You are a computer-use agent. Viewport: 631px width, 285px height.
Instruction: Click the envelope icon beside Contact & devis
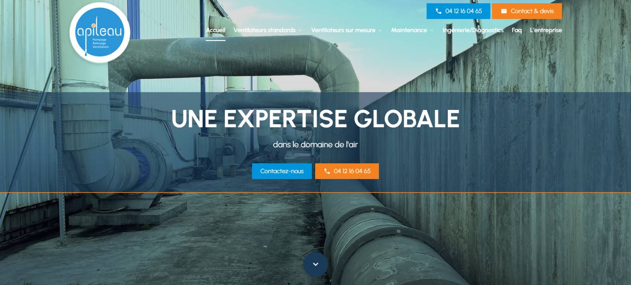[504, 11]
